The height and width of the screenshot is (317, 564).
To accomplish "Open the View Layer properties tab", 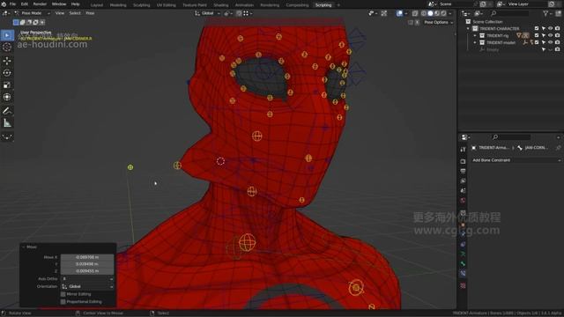I will pyautogui.click(x=463, y=181).
